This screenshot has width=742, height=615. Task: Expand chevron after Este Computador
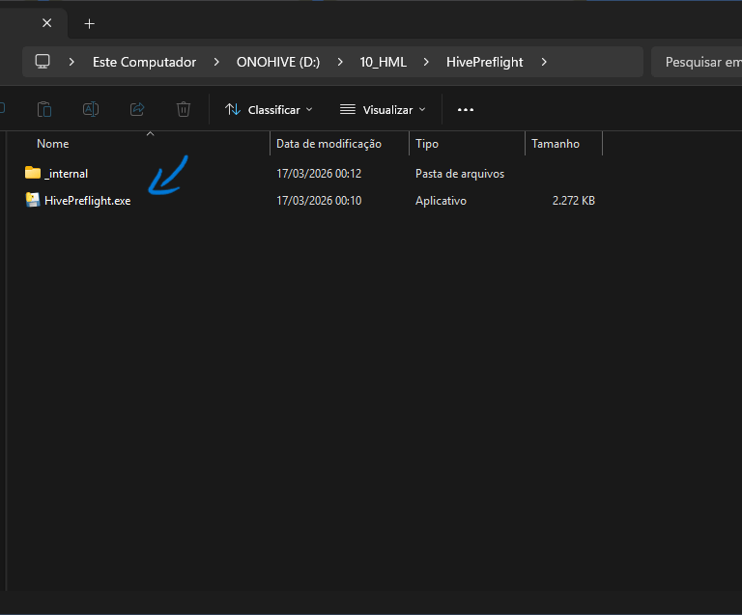[x=216, y=62]
